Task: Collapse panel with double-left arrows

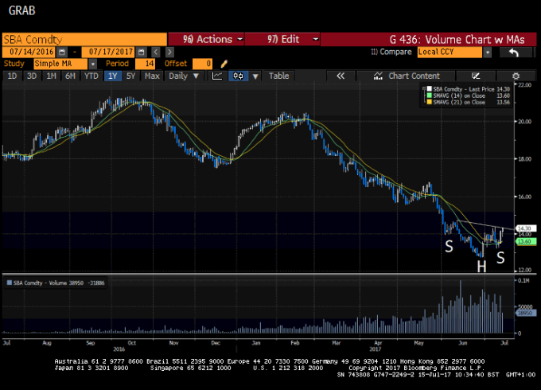Action: tap(340, 76)
